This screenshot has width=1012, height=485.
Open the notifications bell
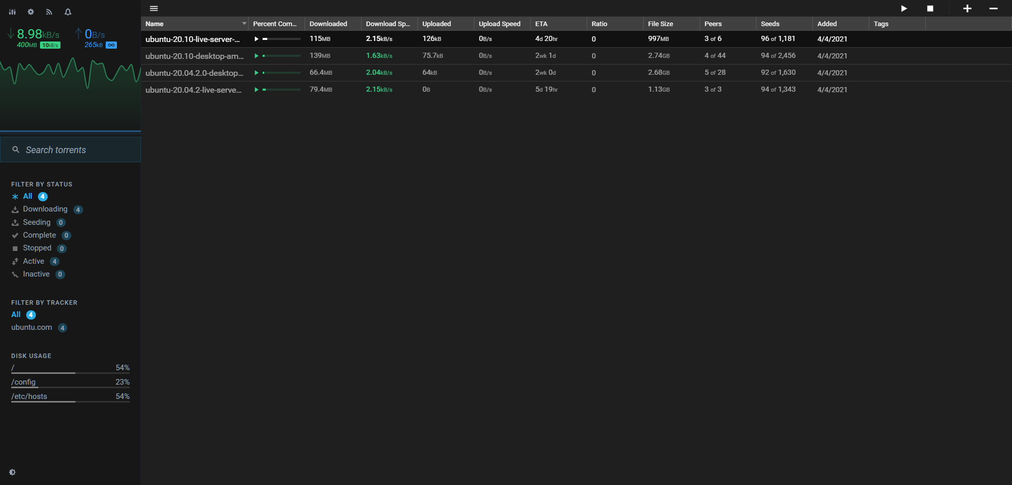click(68, 12)
